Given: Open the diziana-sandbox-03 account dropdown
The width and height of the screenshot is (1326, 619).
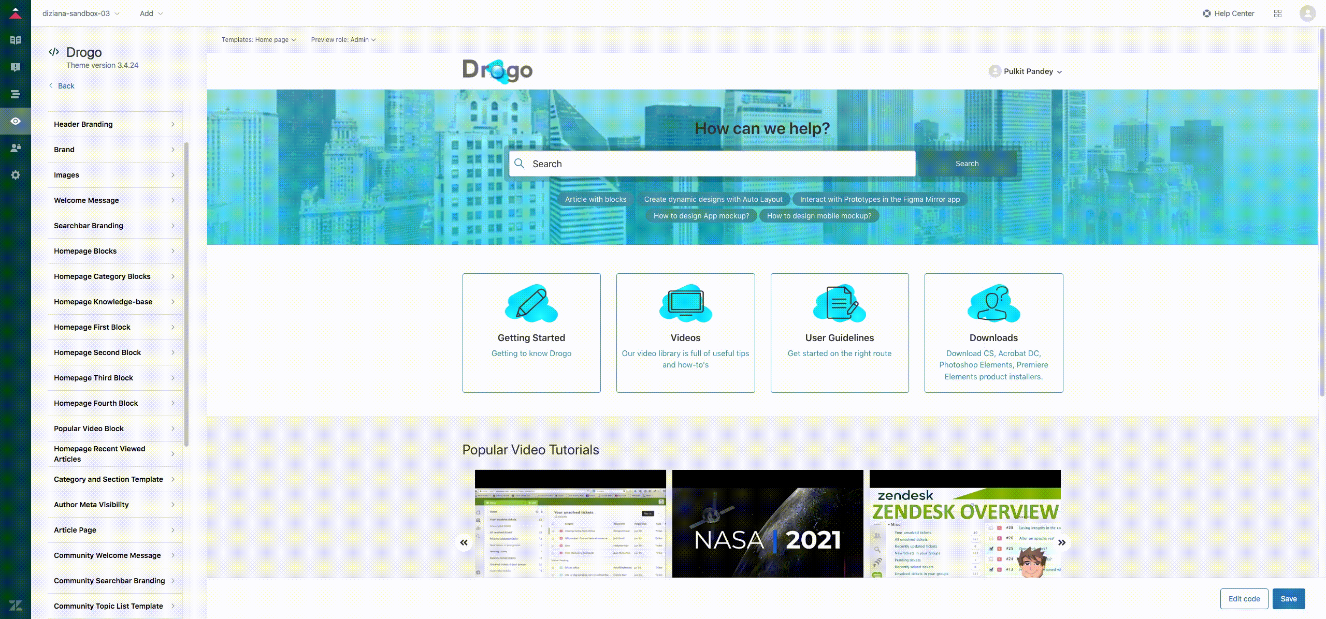Looking at the screenshot, I should (x=81, y=13).
